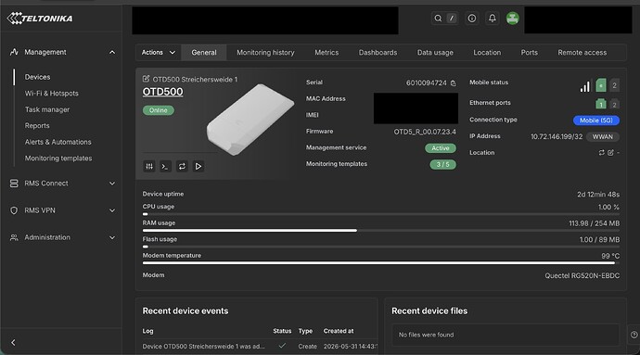This screenshot has height=355, width=640.
Task: Click the help icon at right edge
Action: (x=634, y=335)
